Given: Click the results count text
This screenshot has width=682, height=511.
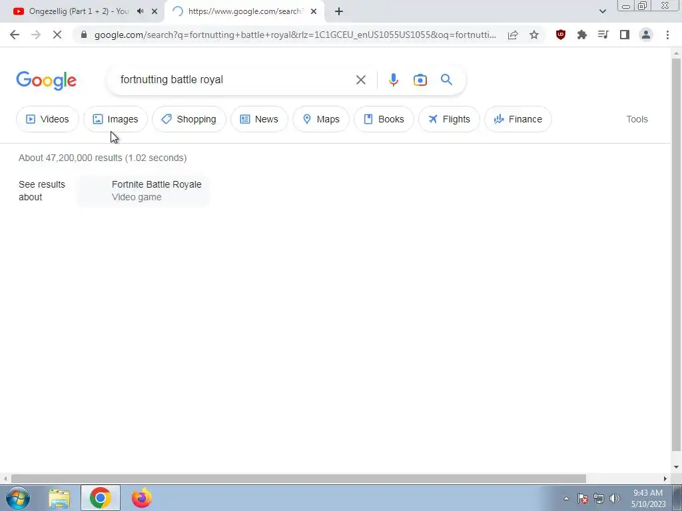Looking at the screenshot, I should pyautogui.click(x=103, y=158).
